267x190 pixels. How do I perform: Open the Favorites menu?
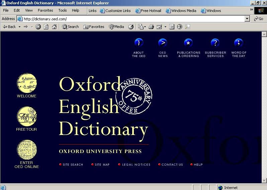click(45, 10)
